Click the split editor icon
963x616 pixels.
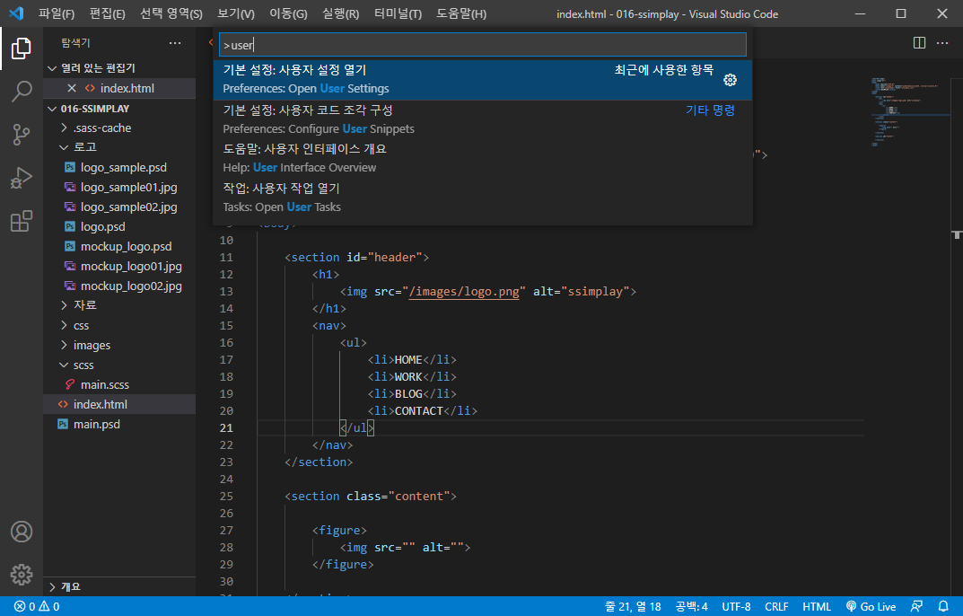pos(919,43)
